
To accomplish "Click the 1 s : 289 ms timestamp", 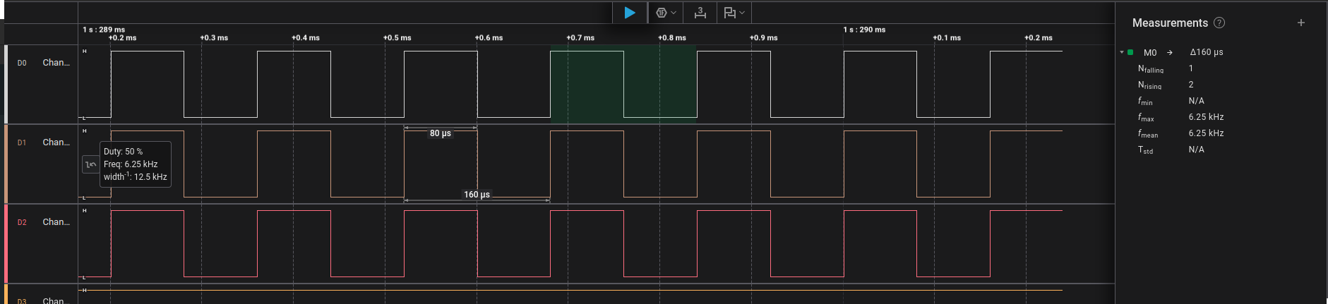I will pyautogui.click(x=104, y=30).
